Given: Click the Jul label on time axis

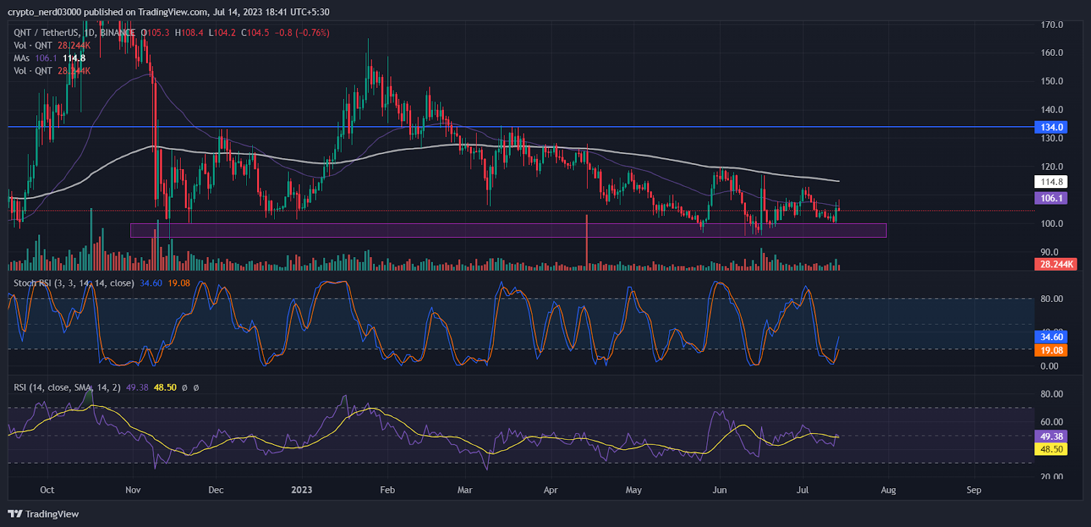Looking at the screenshot, I should [803, 490].
